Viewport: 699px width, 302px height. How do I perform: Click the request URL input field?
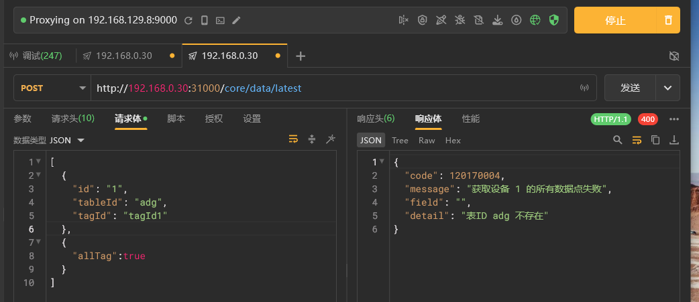pos(335,88)
